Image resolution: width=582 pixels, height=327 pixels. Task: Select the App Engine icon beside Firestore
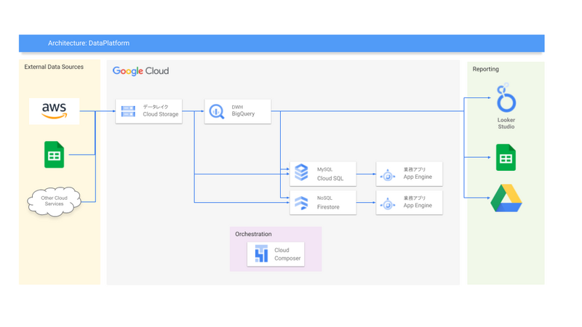pyautogui.click(x=388, y=204)
